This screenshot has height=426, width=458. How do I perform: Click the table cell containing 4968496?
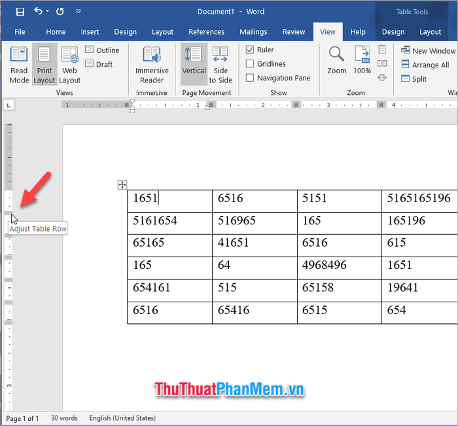339,266
